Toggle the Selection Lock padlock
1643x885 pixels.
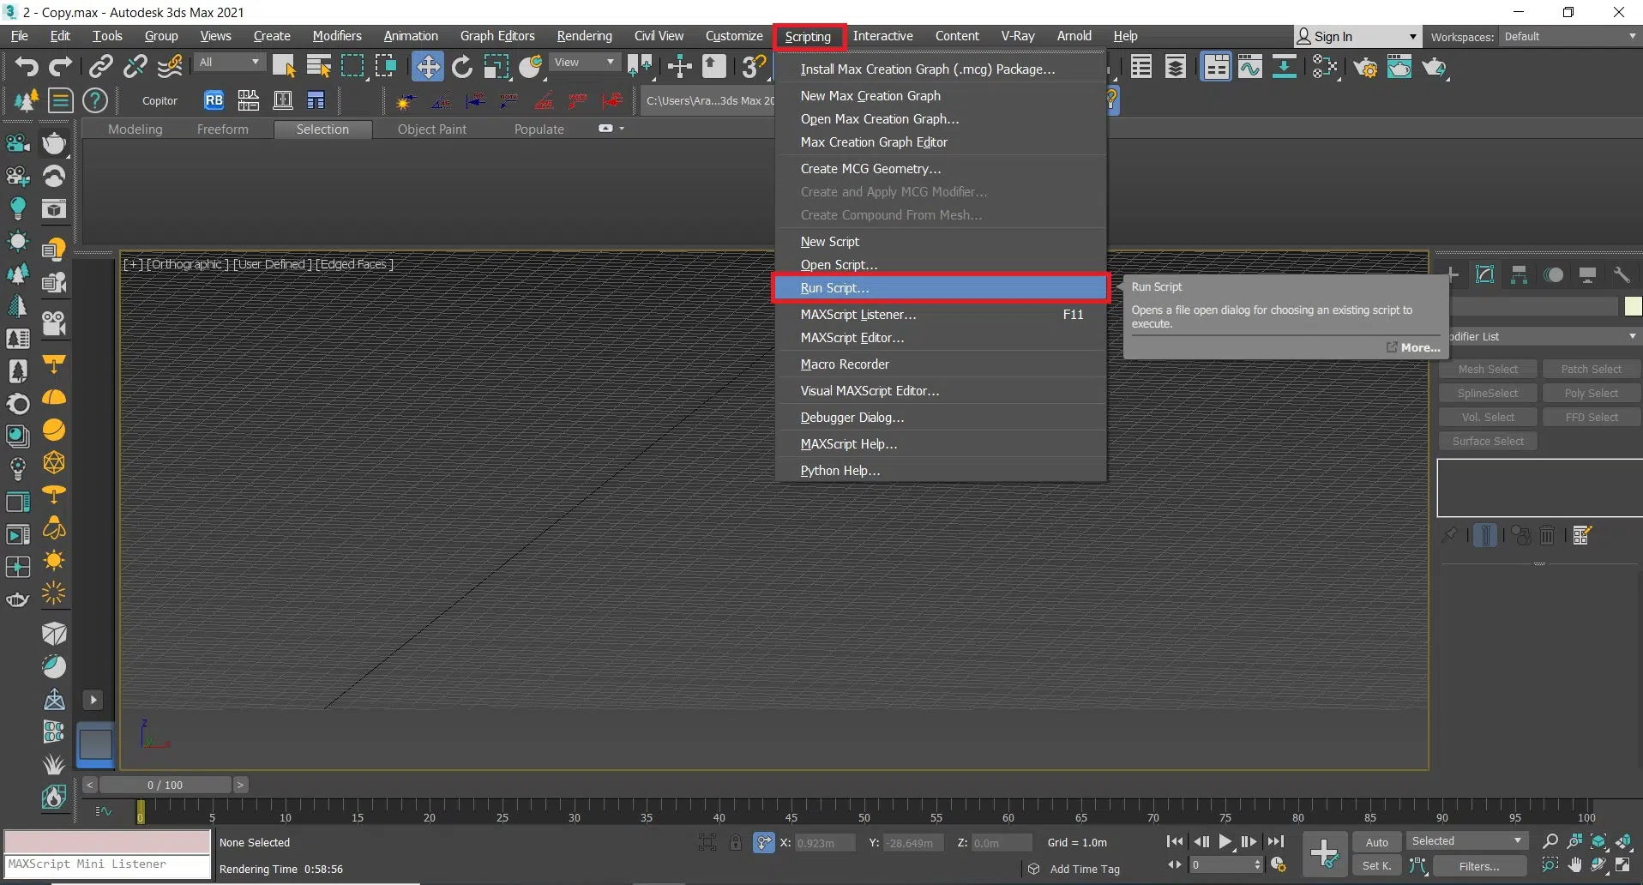tap(735, 843)
